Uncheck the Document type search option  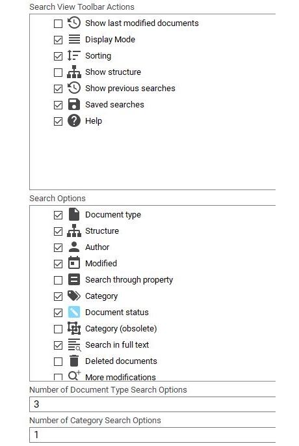click(58, 215)
